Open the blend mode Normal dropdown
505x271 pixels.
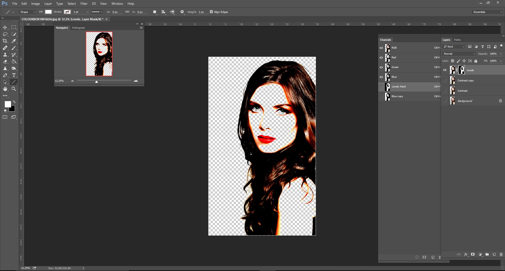pyautogui.click(x=459, y=54)
